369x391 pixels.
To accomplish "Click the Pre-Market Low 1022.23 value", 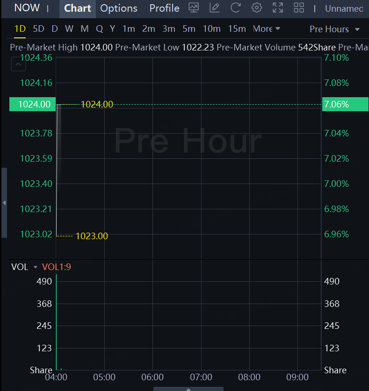I will (x=198, y=47).
